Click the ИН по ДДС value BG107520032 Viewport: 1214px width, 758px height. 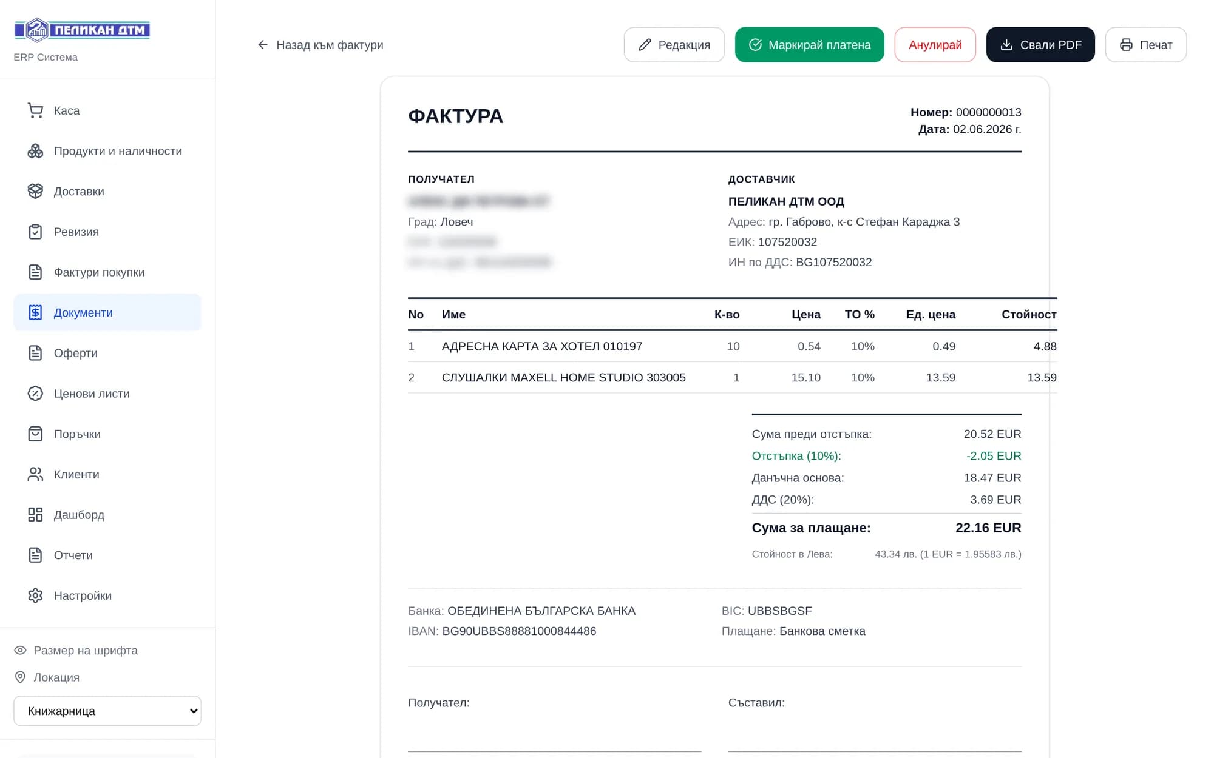(x=833, y=262)
